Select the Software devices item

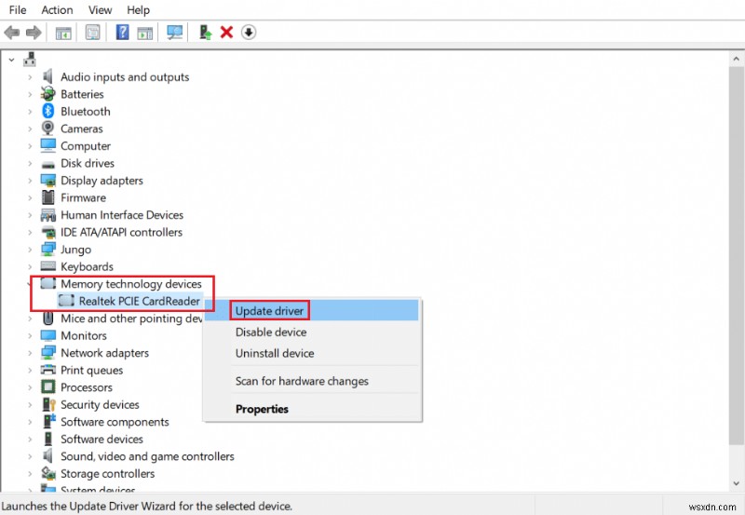(x=102, y=439)
